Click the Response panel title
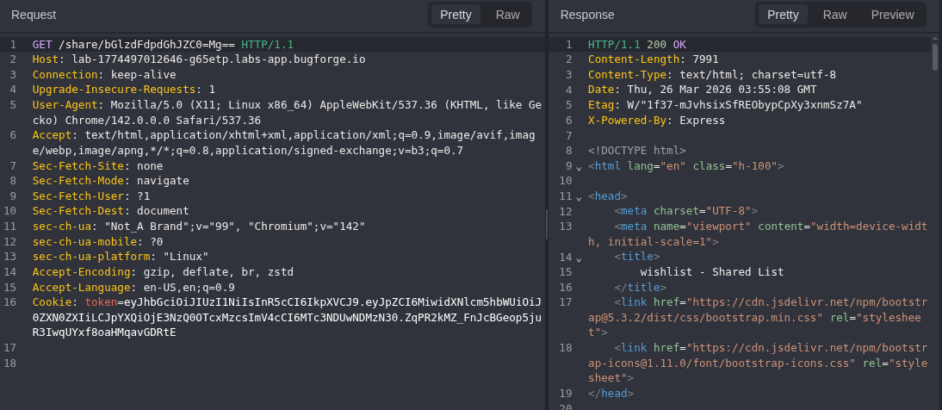Screen dimensions: 942x410 pyautogui.click(x=587, y=15)
